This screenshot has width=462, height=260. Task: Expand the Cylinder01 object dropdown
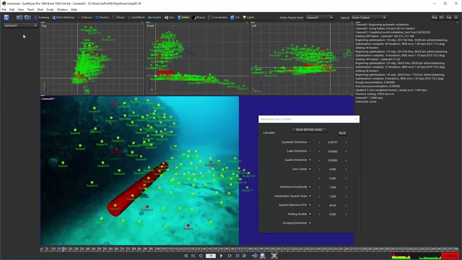(20, 26)
